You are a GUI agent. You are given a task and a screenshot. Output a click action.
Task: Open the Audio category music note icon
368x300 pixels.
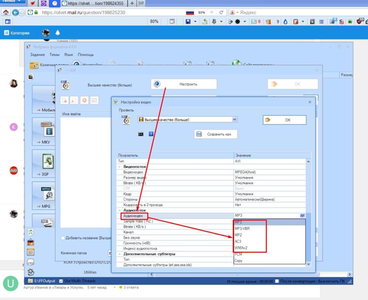pyautogui.click(x=30, y=232)
